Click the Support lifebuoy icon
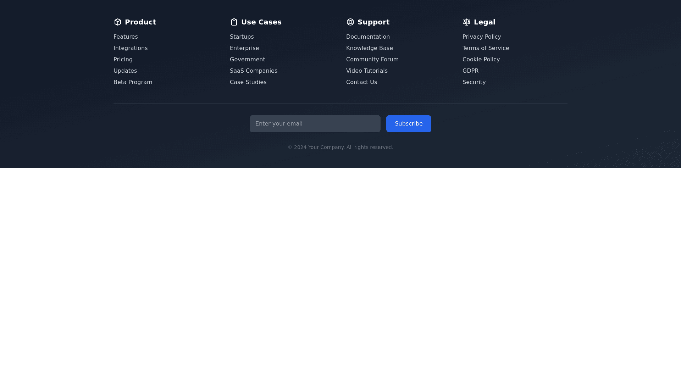This screenshot has height=383, width=681. pyautogui.click(x=350, y=22)
